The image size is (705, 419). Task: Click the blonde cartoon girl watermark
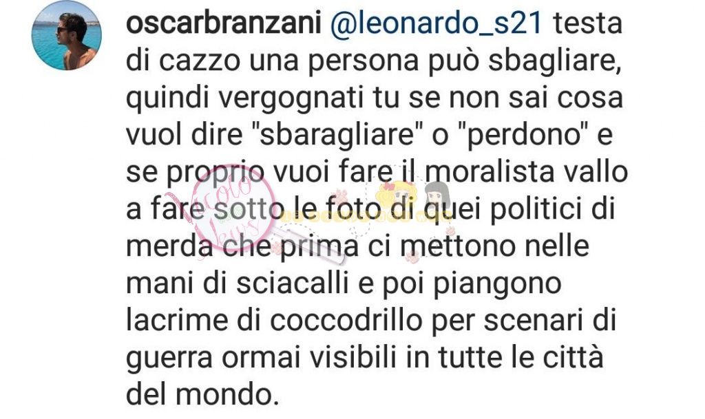398,196
